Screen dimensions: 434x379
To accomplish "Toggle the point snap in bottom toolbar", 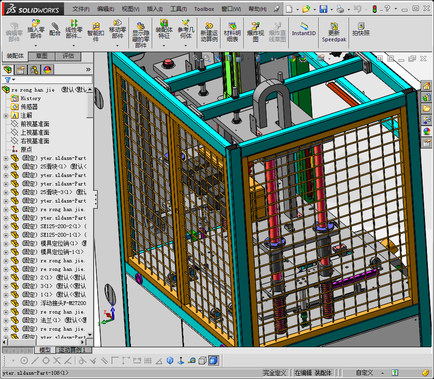I will [x=13, y=361].
